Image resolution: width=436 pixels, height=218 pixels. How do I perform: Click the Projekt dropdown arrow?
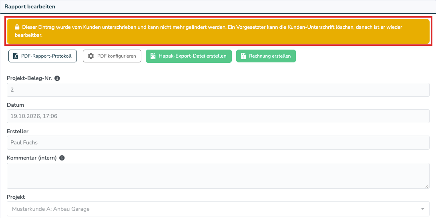coord(423,209)
